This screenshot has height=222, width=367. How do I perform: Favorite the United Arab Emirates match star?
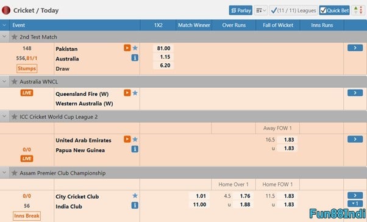pyautogui.click(x=135, y=139)
